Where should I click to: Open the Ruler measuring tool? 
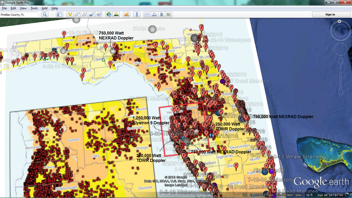(137, 14)
